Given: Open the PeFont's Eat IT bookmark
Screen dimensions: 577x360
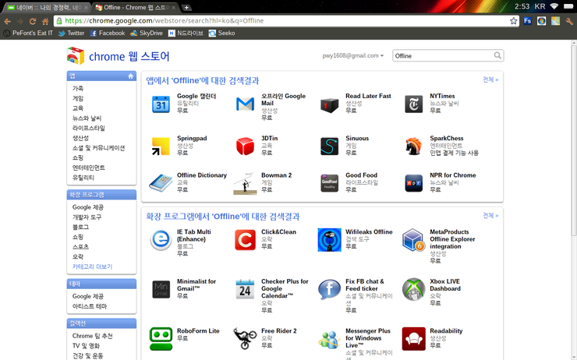Looking at the screenshot, I should 28,33.
